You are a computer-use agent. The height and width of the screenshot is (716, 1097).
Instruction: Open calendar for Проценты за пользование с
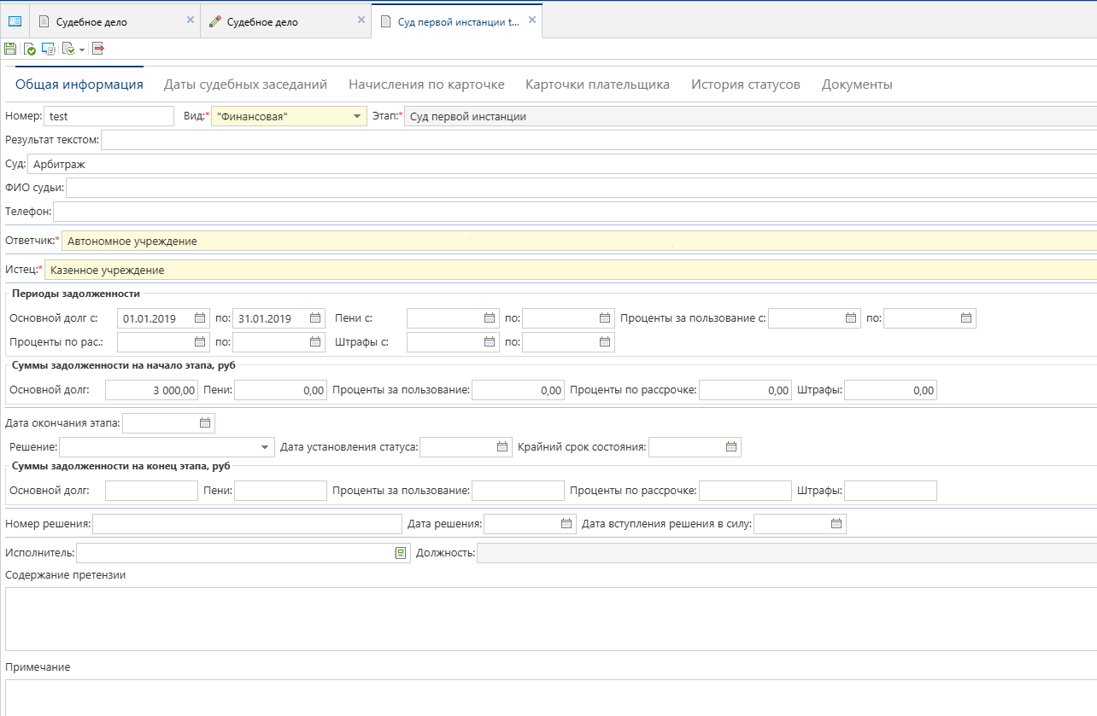(851, 318)
